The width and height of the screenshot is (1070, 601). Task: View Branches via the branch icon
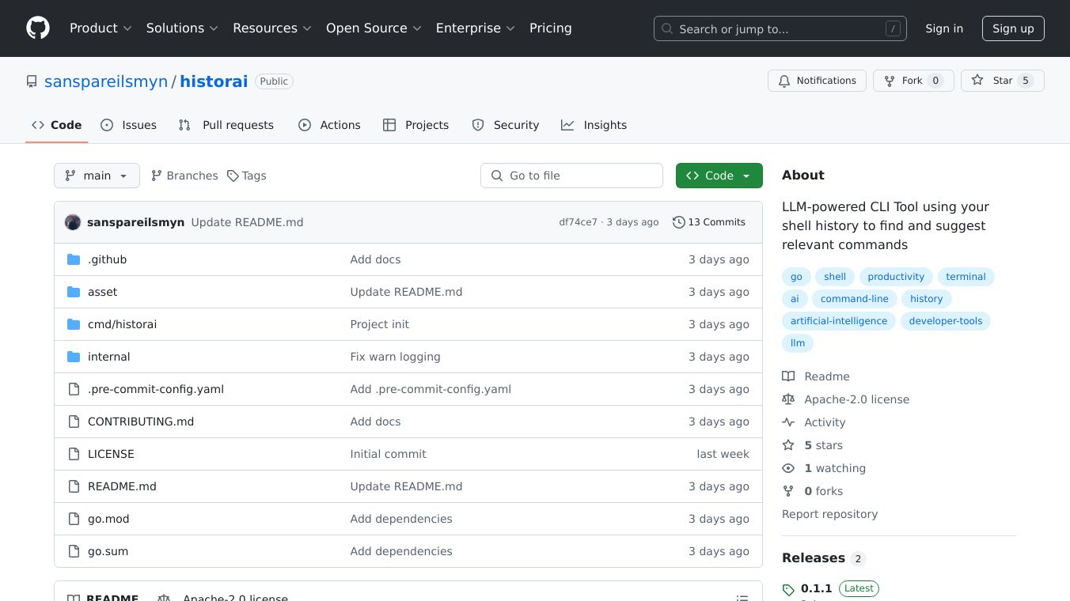tap(184, 176)
